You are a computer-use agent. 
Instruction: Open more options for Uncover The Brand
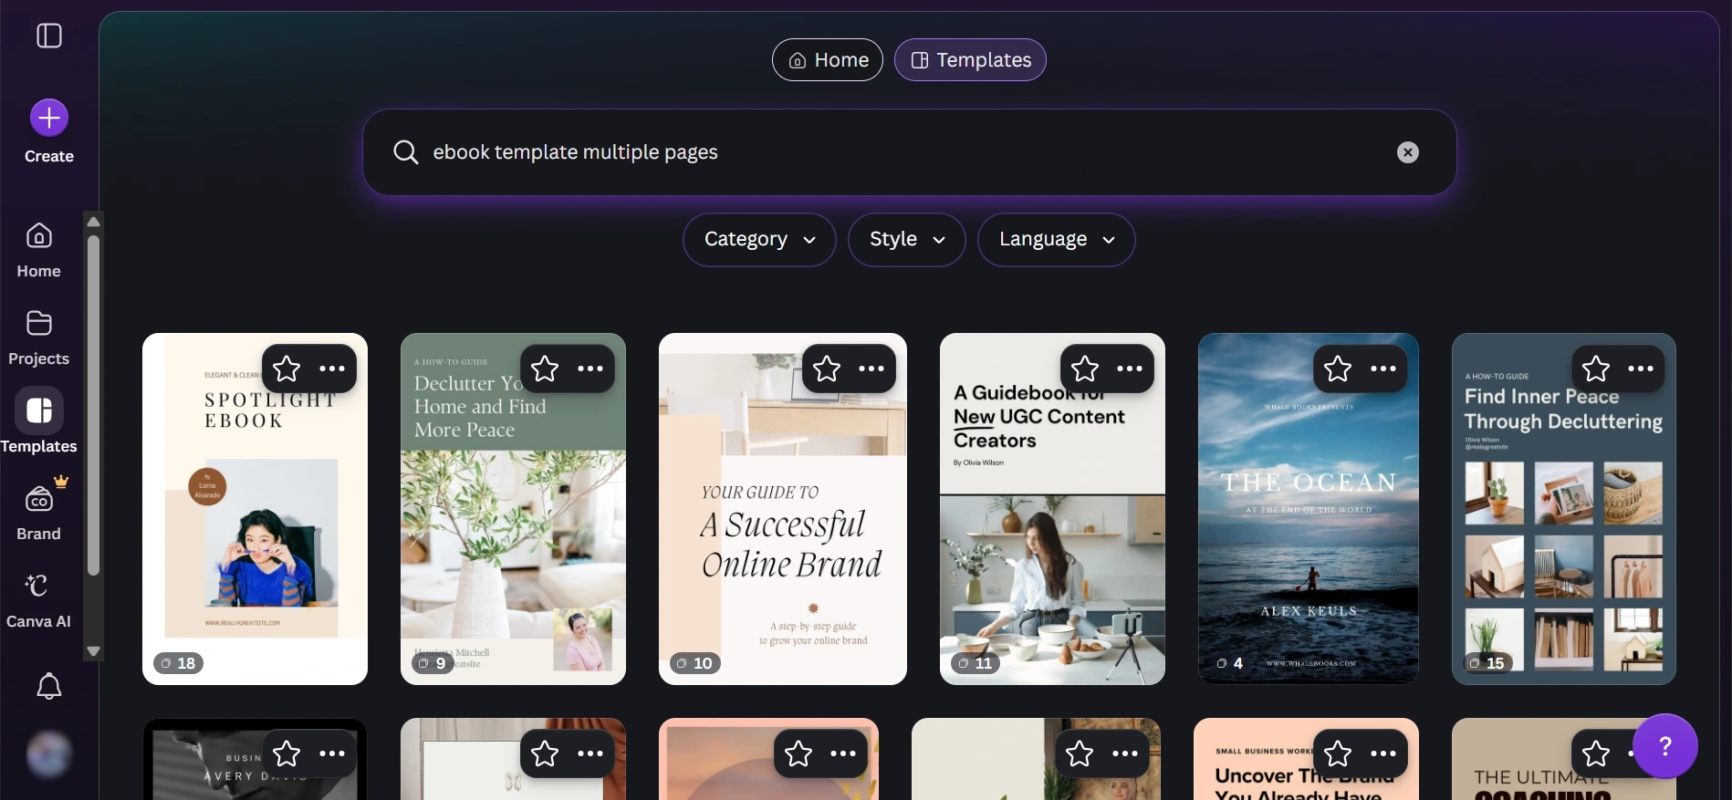1383,753
